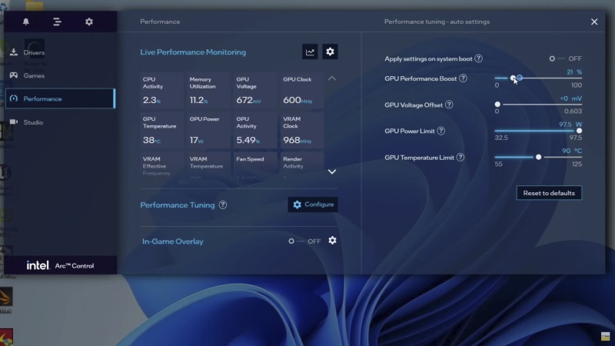
Task: Select the GPU Temperature tile
Action: [161, 130]
